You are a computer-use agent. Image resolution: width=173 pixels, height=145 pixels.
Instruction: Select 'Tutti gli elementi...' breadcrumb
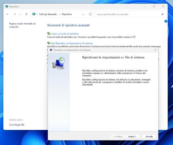coord(48,14)
